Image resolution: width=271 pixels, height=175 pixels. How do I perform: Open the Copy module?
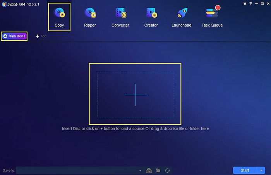coord(59,17)
